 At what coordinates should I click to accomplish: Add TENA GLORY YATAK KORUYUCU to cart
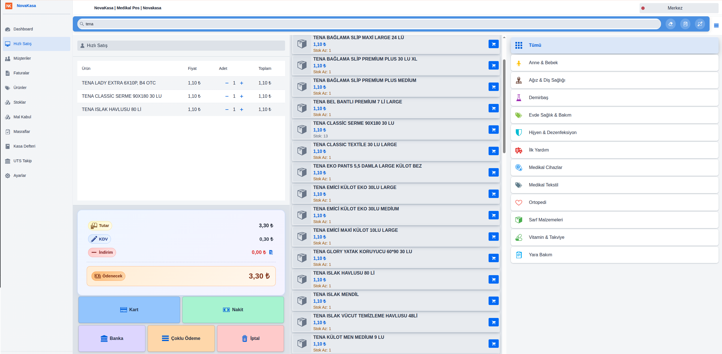click(493, 258)
